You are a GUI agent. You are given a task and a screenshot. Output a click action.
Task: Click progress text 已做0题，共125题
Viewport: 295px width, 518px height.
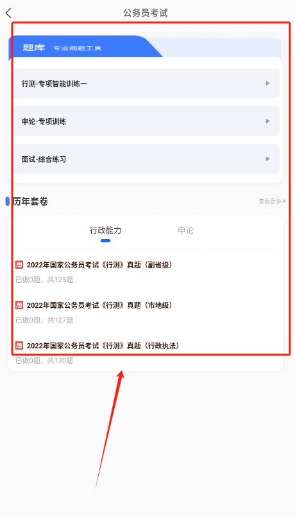click(44, 280)
